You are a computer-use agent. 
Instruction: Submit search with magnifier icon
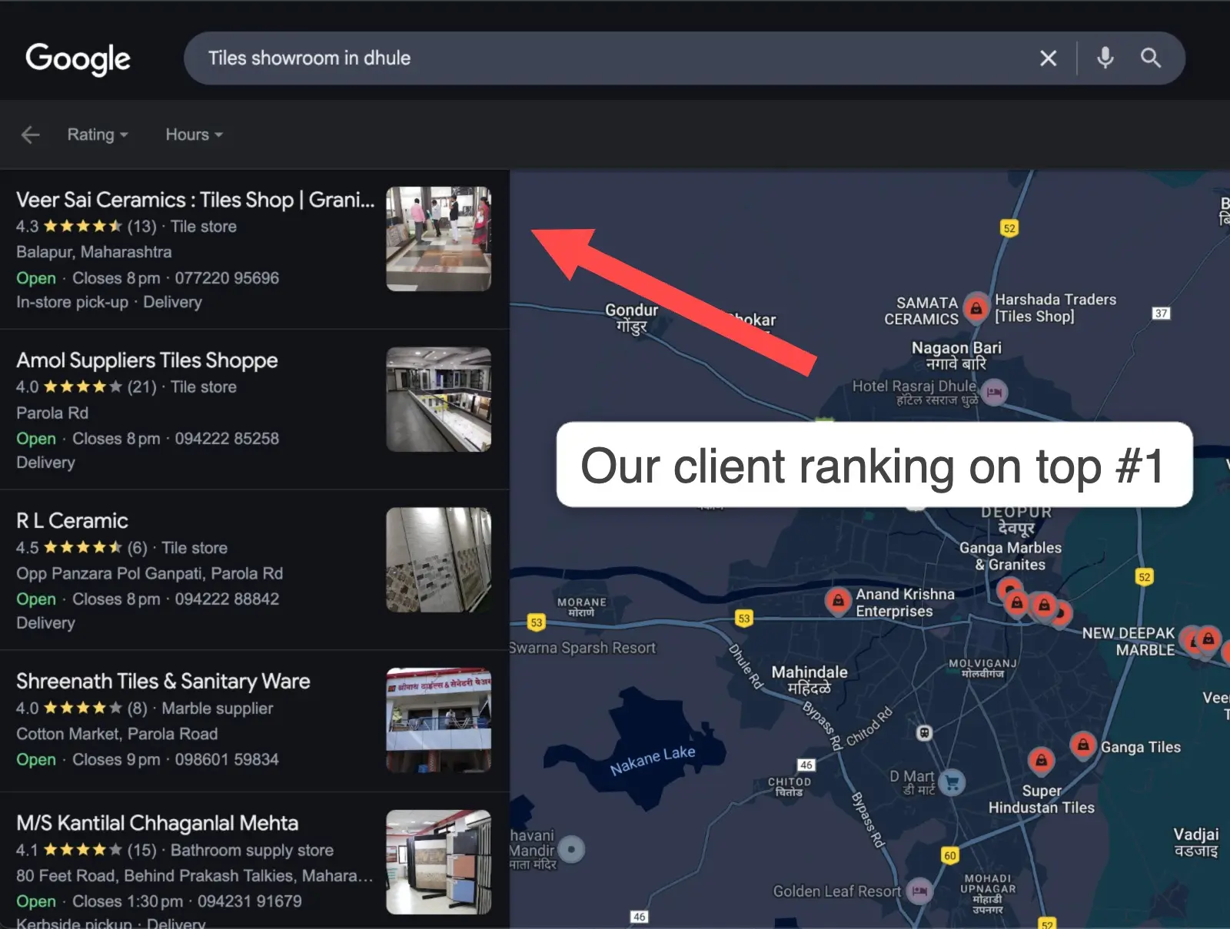(x=1150, y=58)
